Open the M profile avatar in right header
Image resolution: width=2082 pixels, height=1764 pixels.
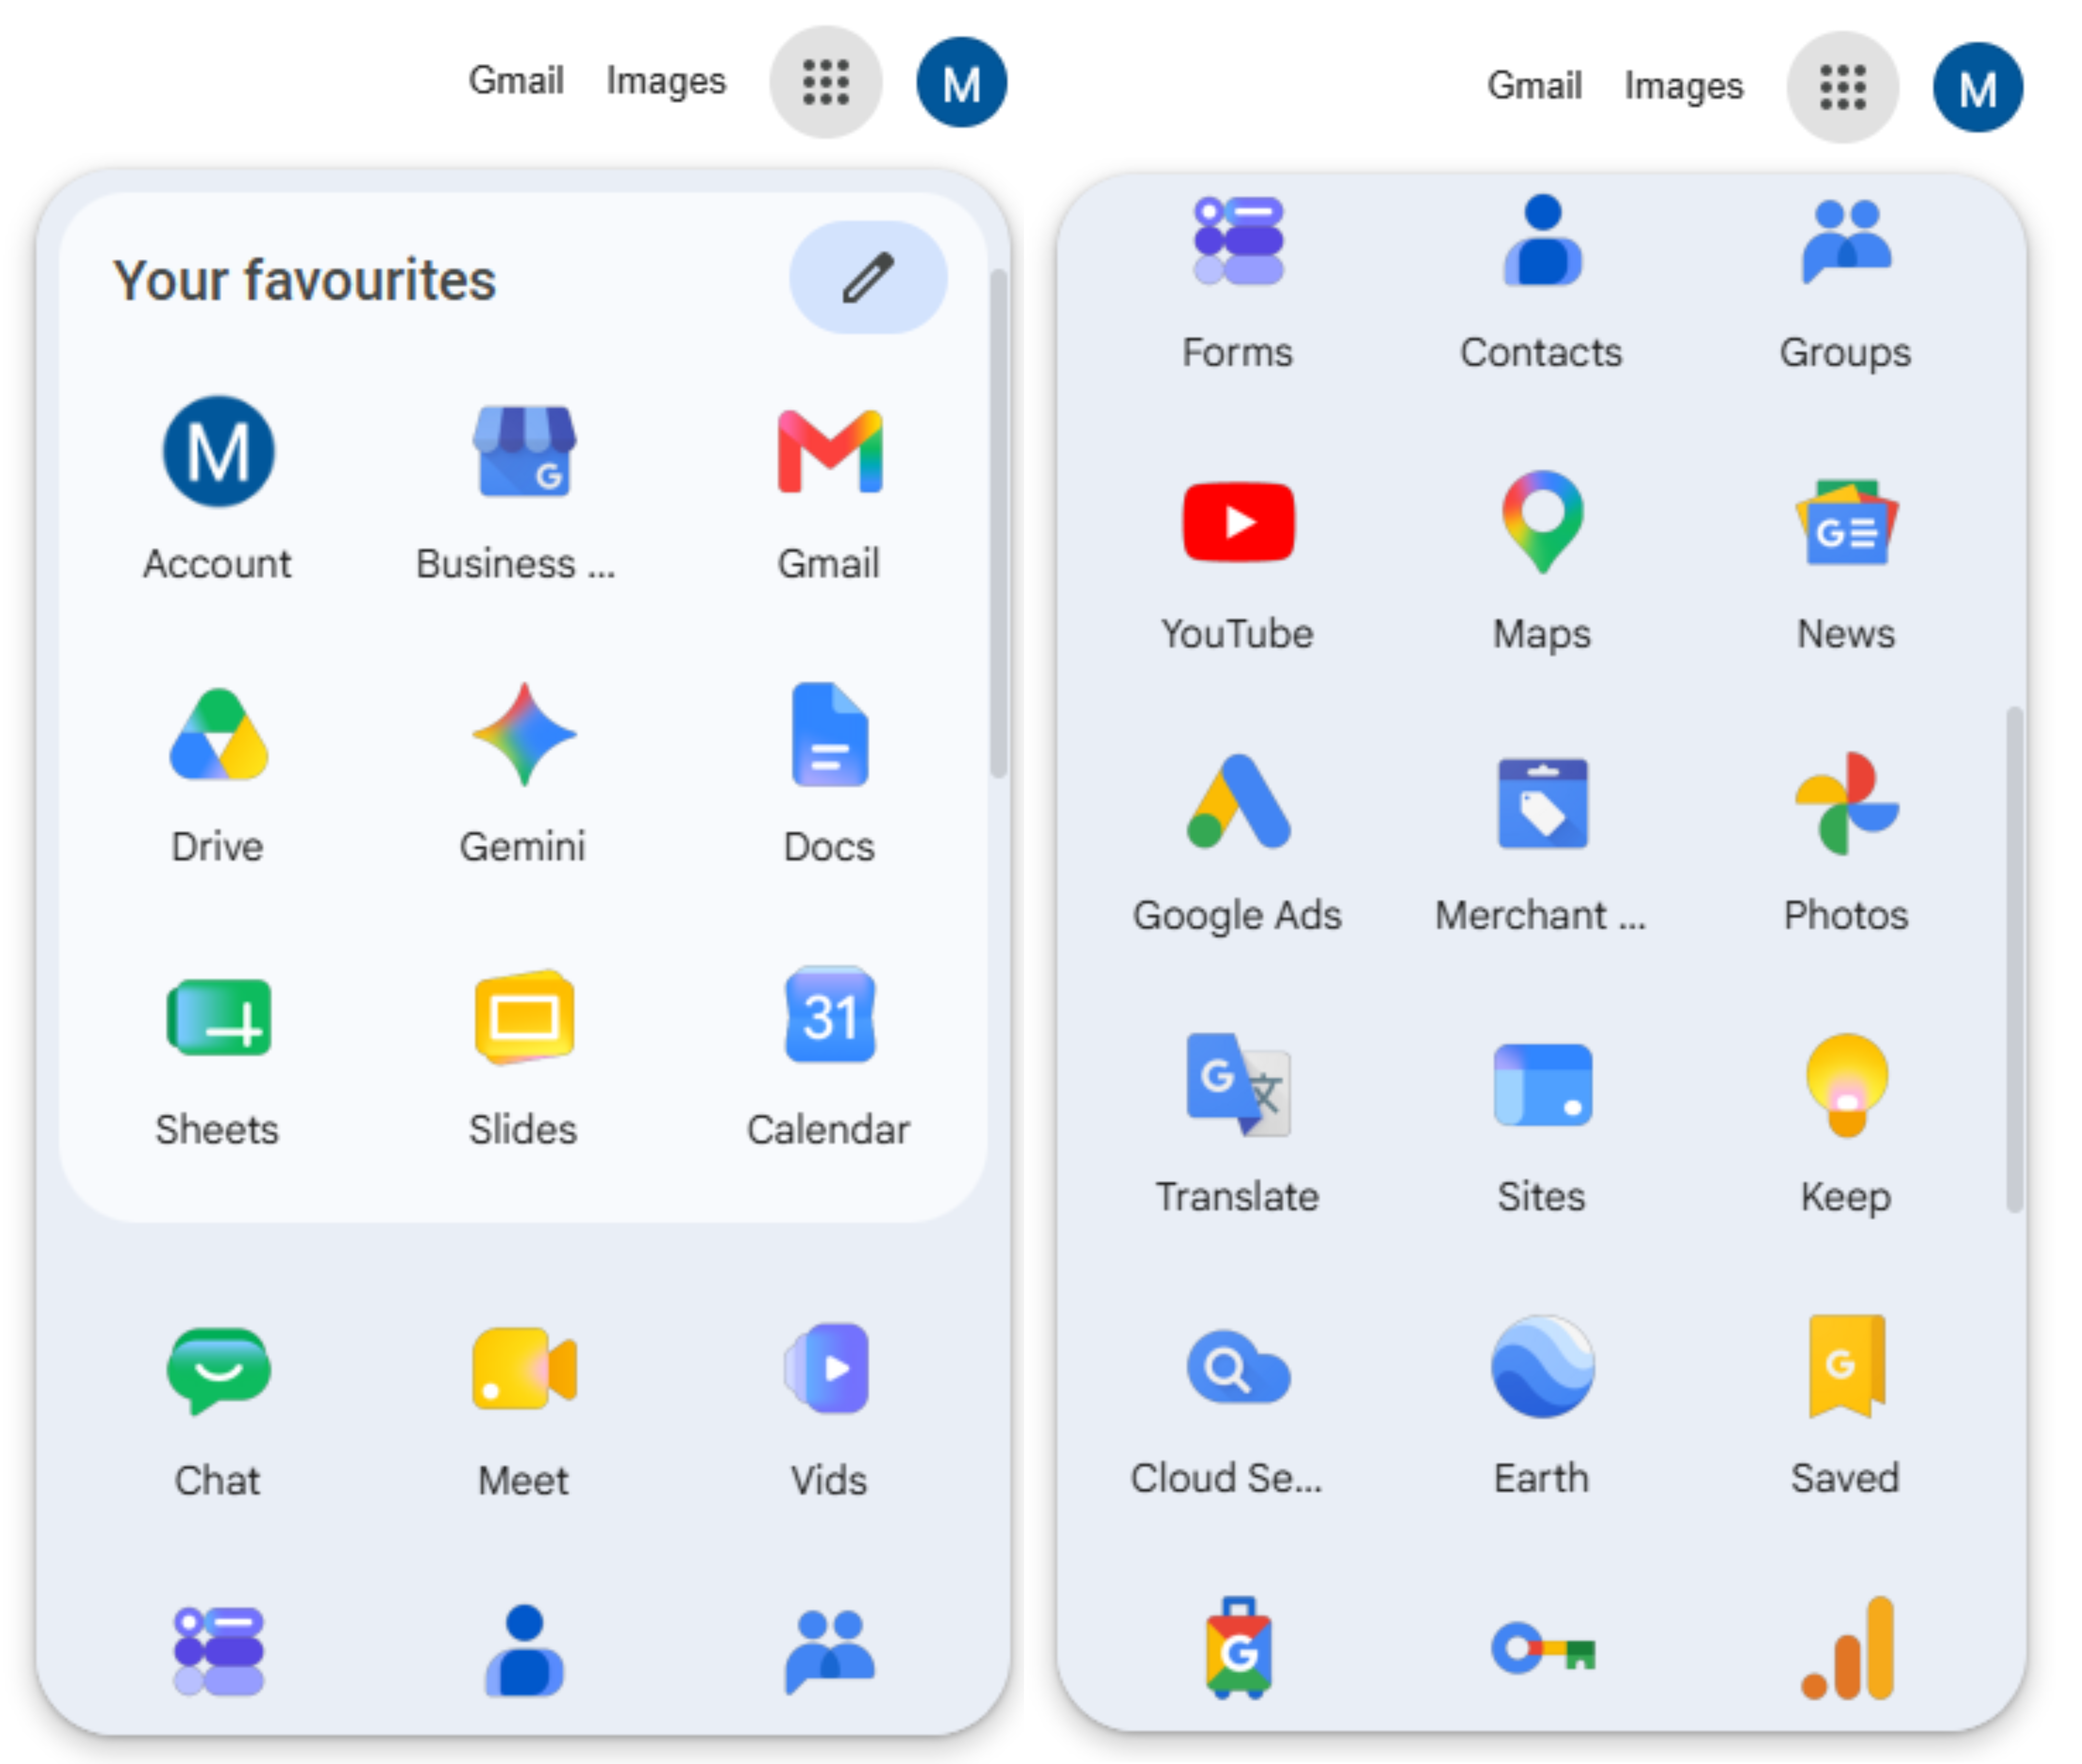tap(1977, 87)
